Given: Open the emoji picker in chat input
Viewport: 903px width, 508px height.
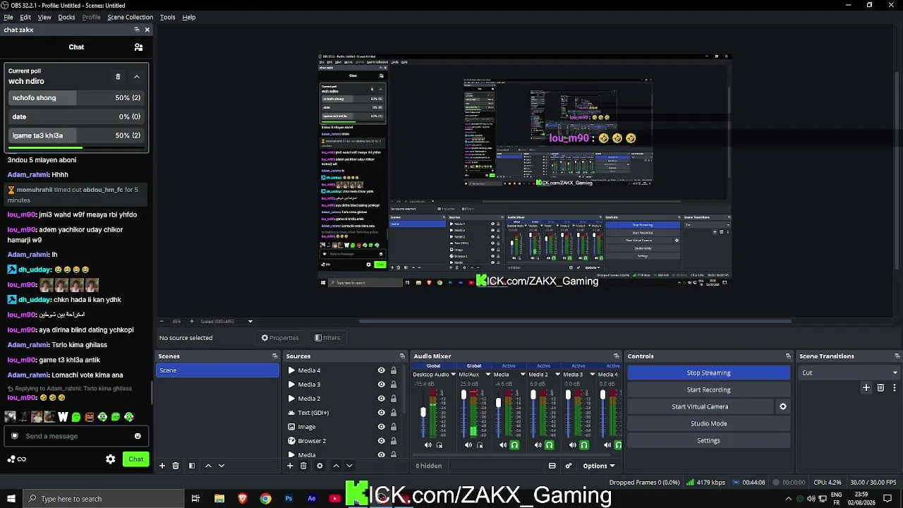Looking at the screenshot, I should pos(138,436).
